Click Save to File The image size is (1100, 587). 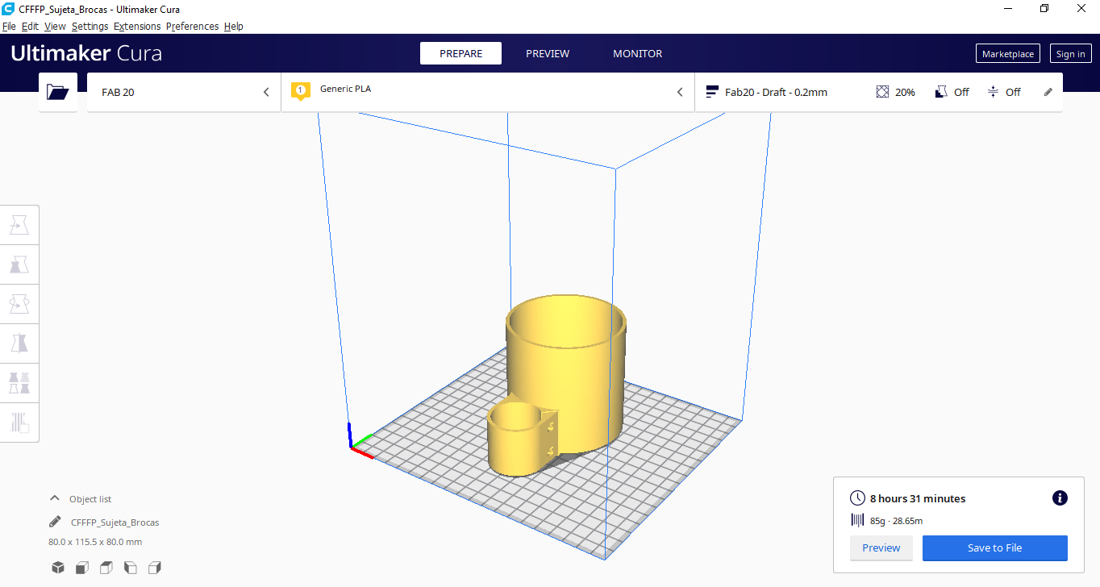pos(994,547)
